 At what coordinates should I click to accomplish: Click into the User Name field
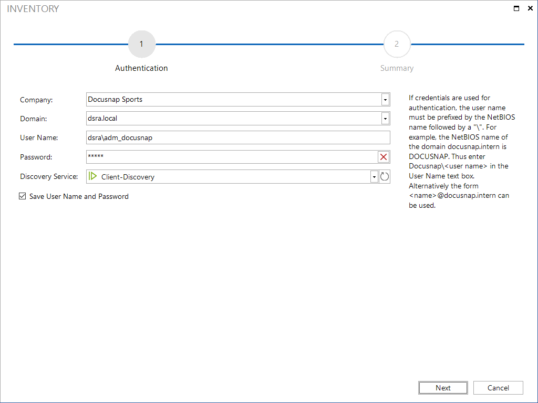[x=238, y=137]
